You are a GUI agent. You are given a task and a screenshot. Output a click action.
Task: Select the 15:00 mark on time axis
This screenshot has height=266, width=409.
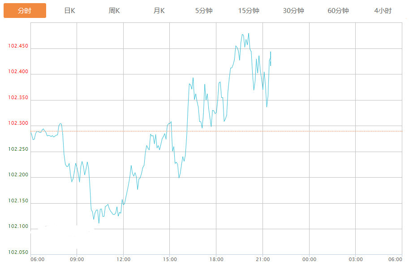170,259
